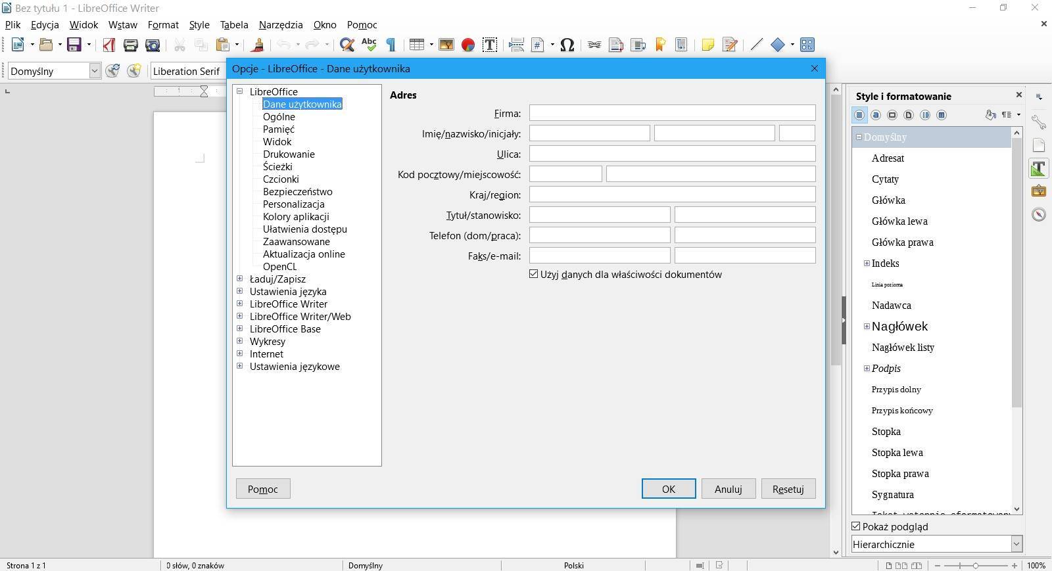Collapse the LibreOffice tree node
The image size is (1052, 571).
click(x=240, y=91)
